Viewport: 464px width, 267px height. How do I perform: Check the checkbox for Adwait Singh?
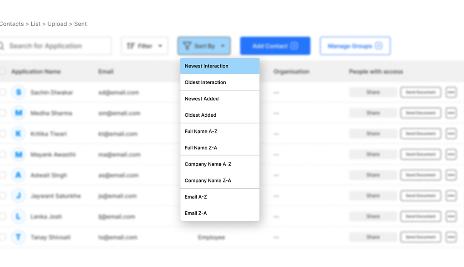[3, 175]
